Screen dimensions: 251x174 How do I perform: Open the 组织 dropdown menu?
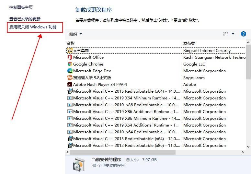coord(75,34)
